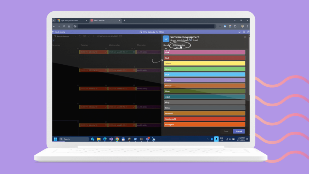This screenshot has height=174, width=309.
Task: Reload the page in browser
Action: pyautogui.click(x=64, y=26)
